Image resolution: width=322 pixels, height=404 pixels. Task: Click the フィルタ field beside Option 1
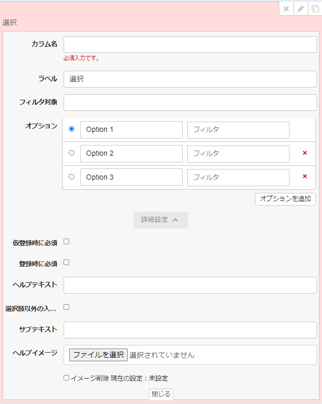[x=238, y=130]
